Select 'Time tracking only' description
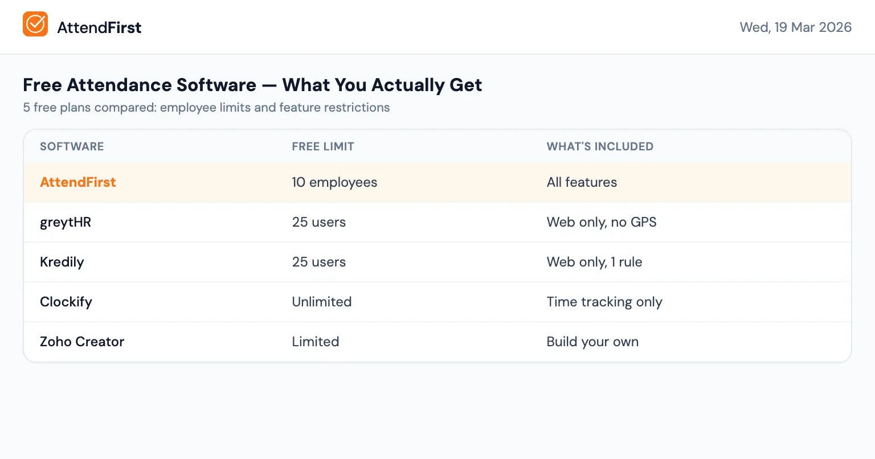 tap(604, 302)
